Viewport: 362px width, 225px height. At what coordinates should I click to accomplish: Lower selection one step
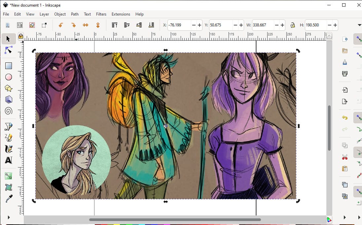pyautogui.click(x=139, y=25)
